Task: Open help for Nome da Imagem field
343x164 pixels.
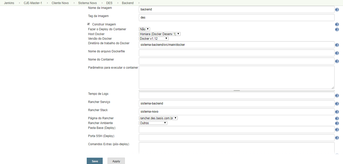Action: 337,10
